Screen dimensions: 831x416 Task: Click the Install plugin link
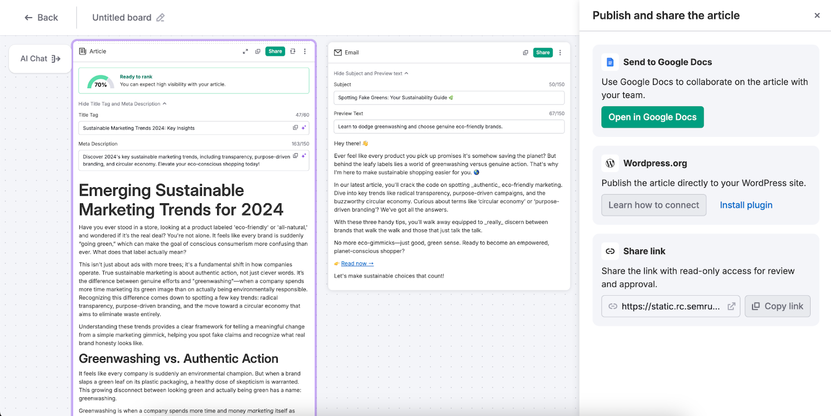click(x=746, y=205)
